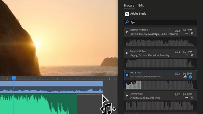Open more options for Together We Stand
This screenshot has height=114, width=203.
(x=186, y=33)
